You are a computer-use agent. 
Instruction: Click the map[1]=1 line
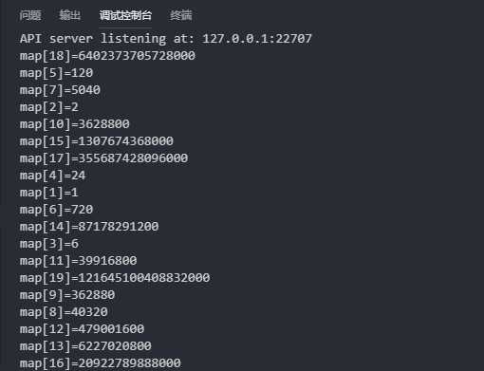point(49,193)
